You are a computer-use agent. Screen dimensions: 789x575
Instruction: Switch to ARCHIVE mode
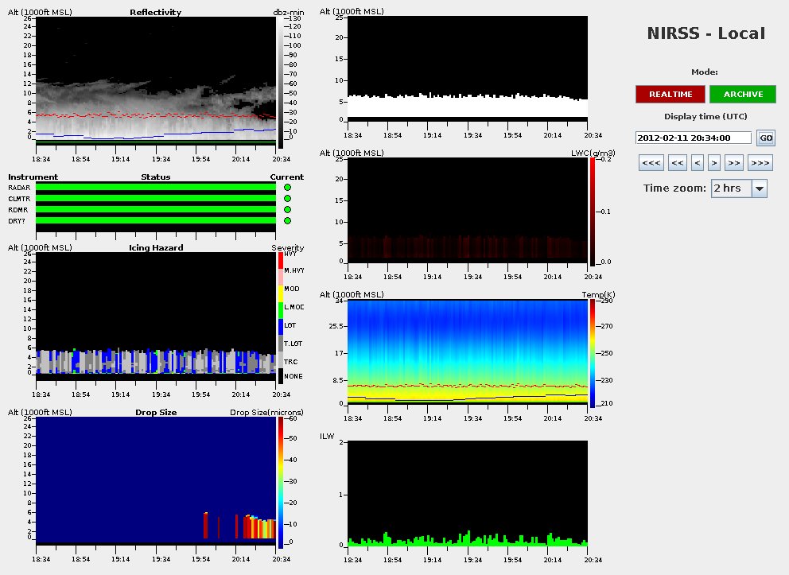(743, 94)
